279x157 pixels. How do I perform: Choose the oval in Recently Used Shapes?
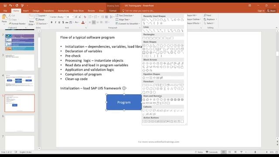(158, 20)
